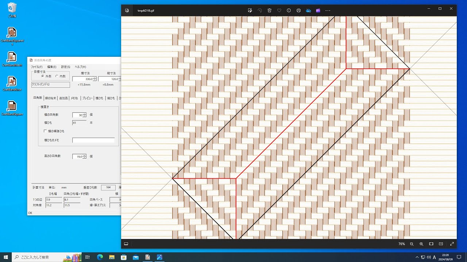Open the 設定(S) menu
This screenshot has height=262, width=467.
66,67
